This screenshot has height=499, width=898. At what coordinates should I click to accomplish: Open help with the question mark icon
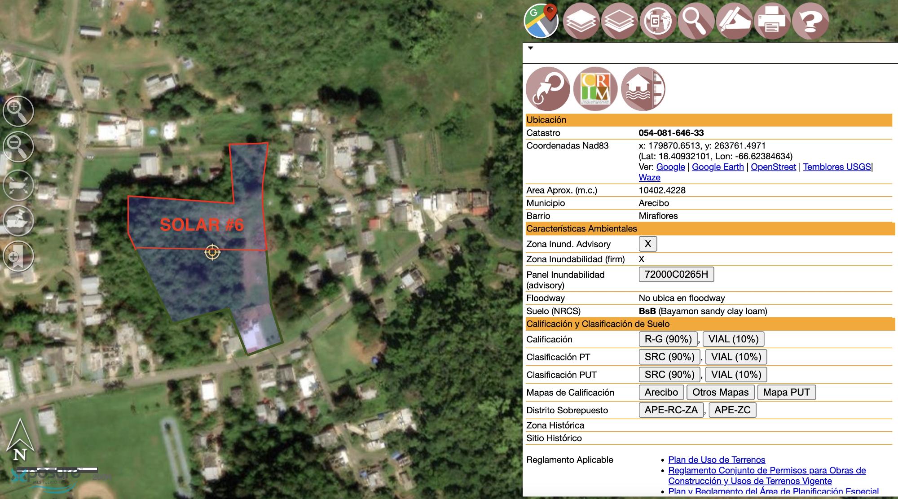point(810,21)
